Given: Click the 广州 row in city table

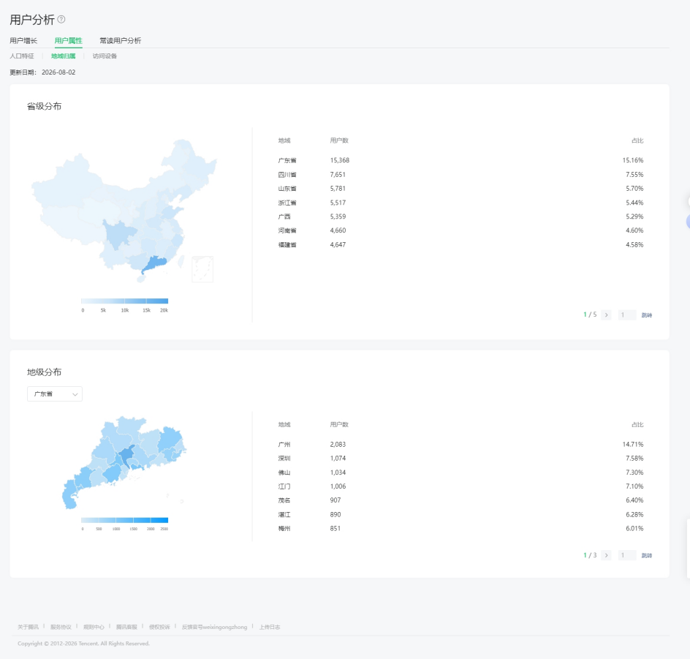Looking at the screenshot, I should pyautogui.click(x=460, y=444).
